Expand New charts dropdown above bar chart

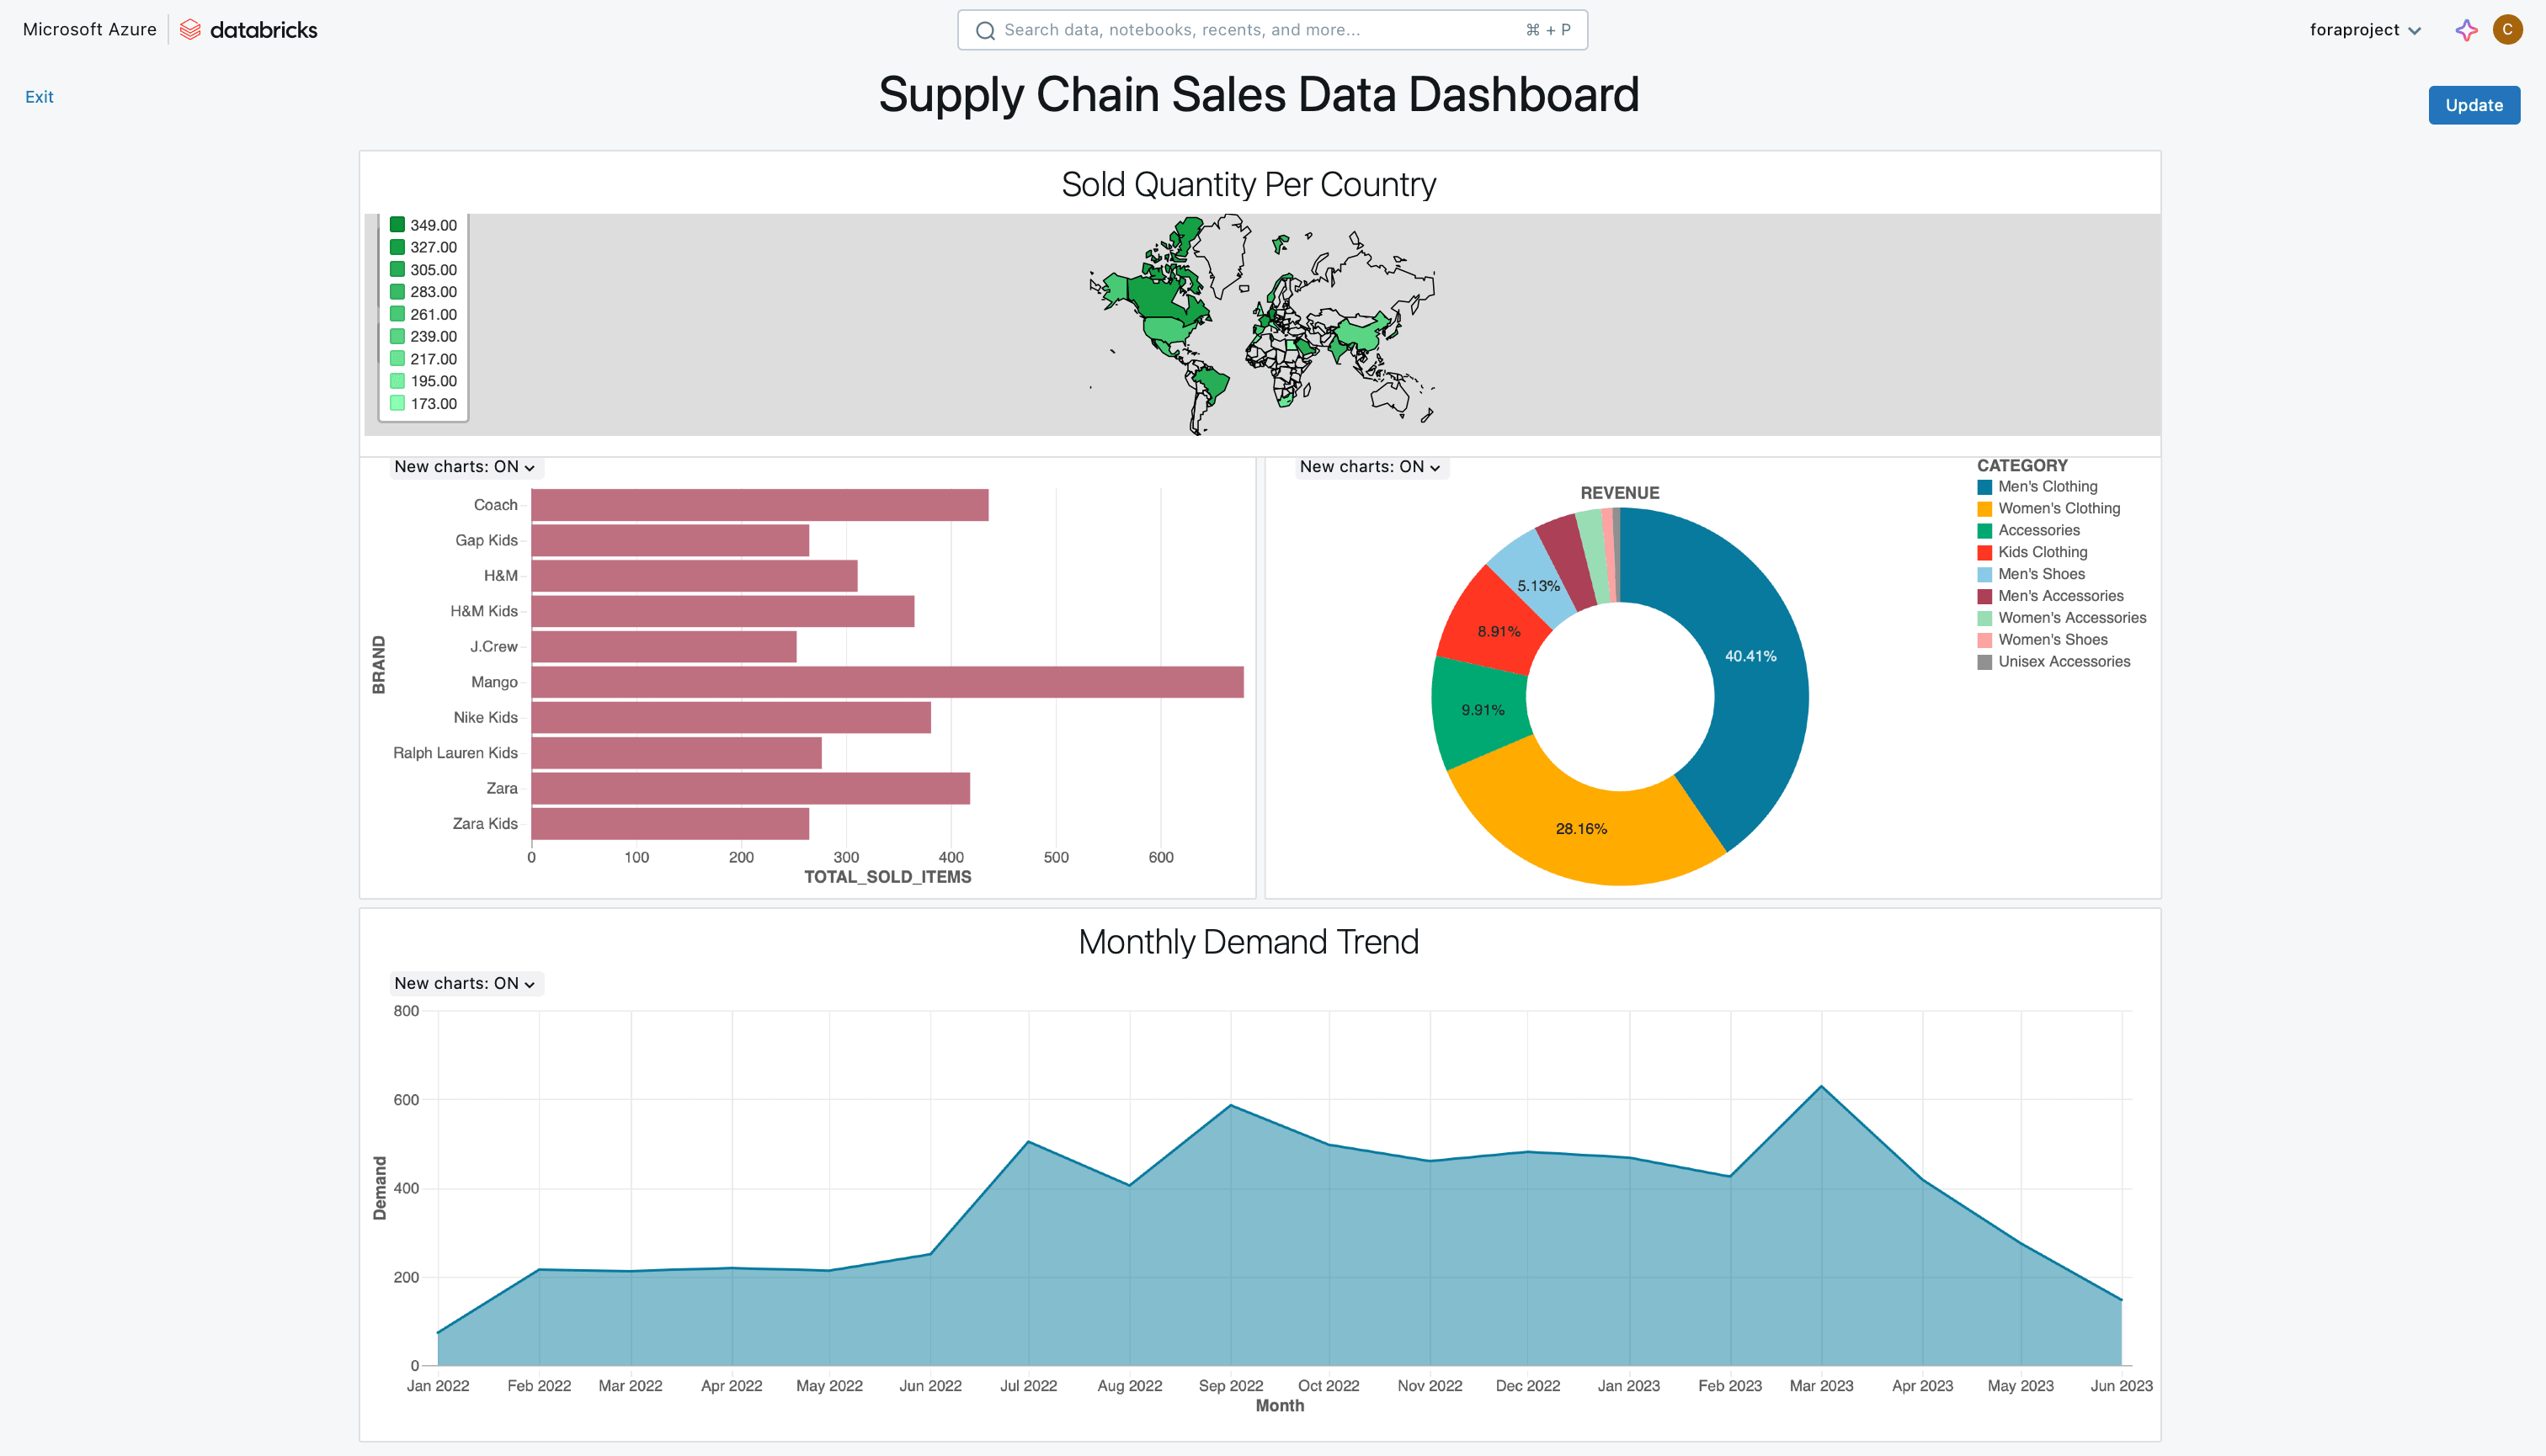(x=466, y=467)
